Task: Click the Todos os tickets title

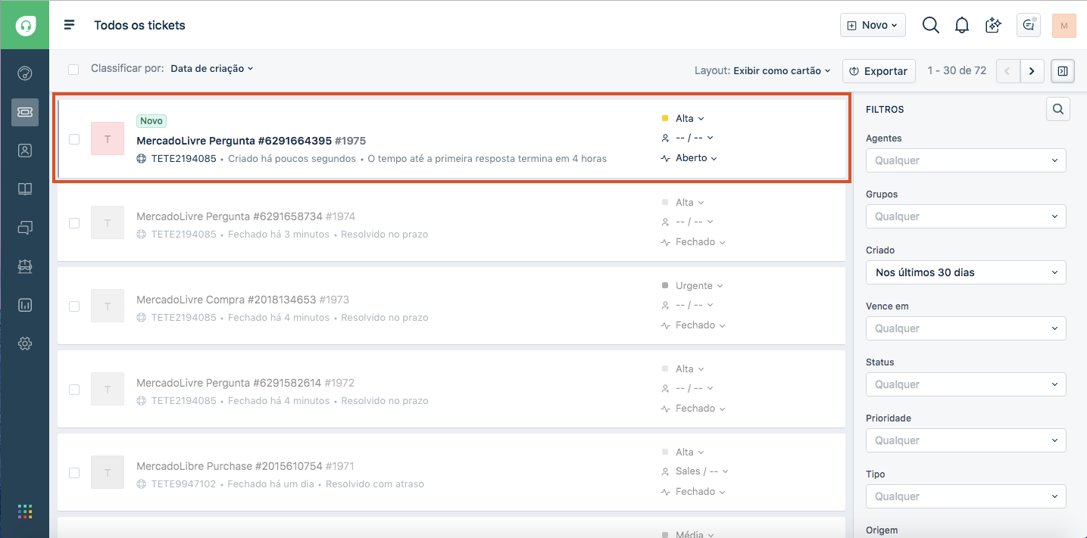Action: [x=139, y=25]
